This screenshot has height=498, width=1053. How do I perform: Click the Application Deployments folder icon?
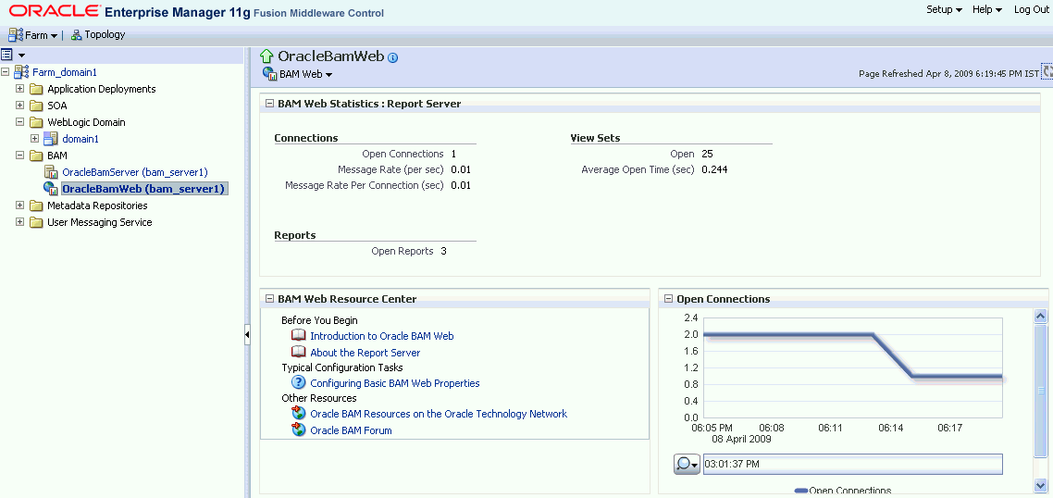click(35, 89)
